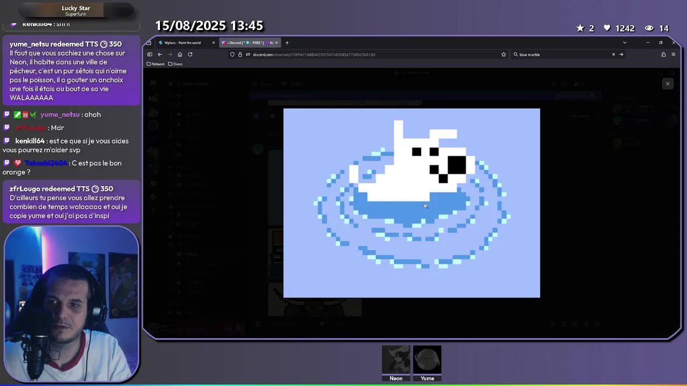The width and height of the screenshot is (687, 386).
Task: Select the Neon avatar thumbnail
Action: point(396,360)
